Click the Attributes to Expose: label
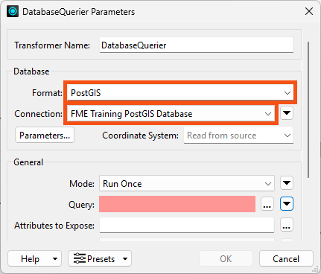321x274 pixels. 54,226
